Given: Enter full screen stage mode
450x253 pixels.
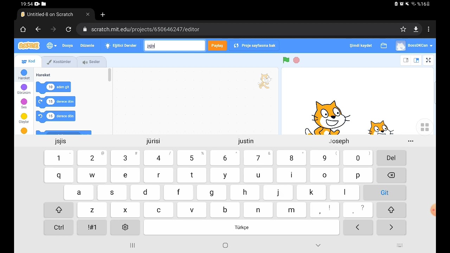Looking at the screenshot, I should [428, 60].
